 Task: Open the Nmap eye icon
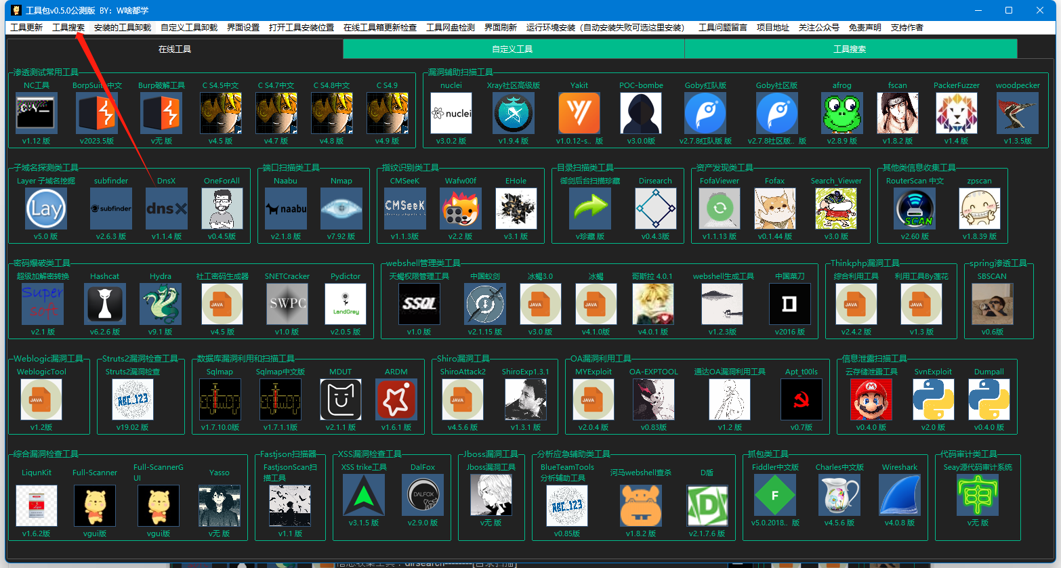pyautogui.click(x=341, y=209)
